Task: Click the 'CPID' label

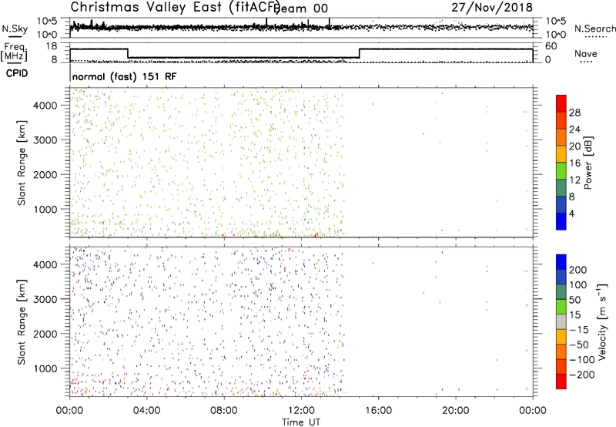Action: 17,73
